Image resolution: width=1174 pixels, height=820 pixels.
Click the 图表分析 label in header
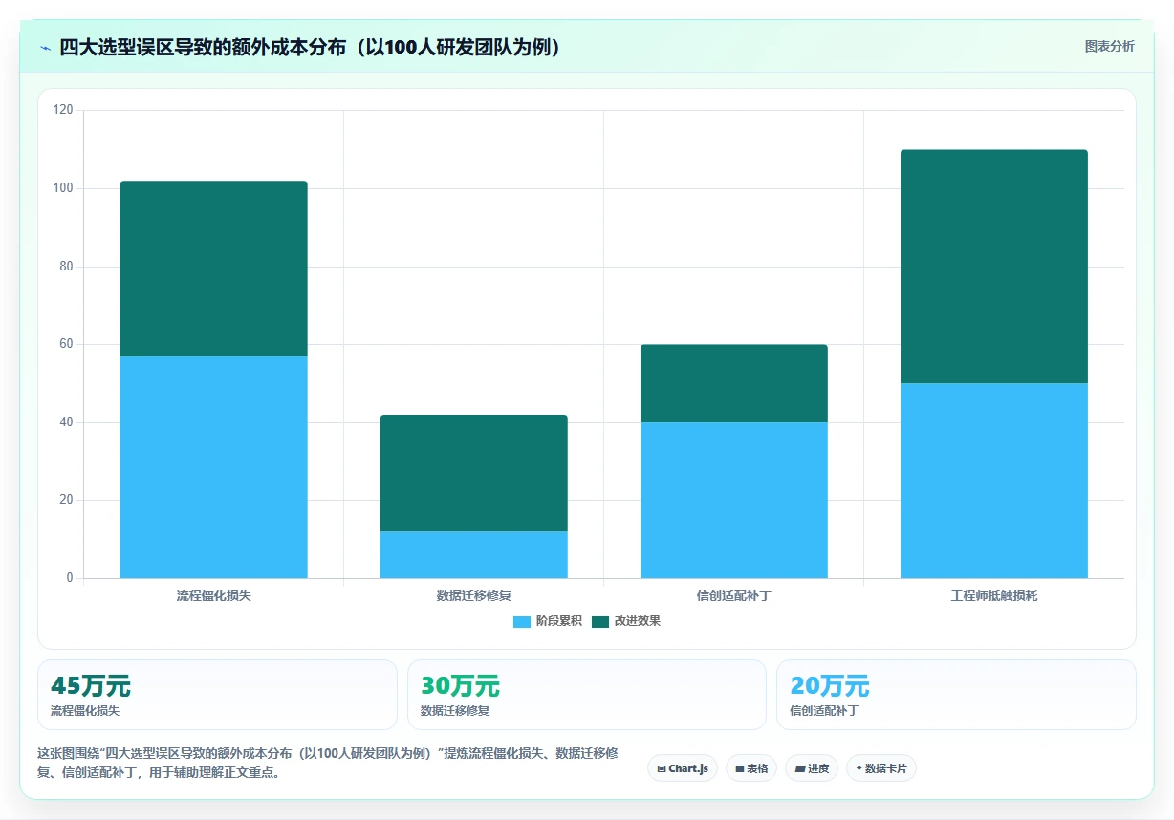click(1109, 46)
